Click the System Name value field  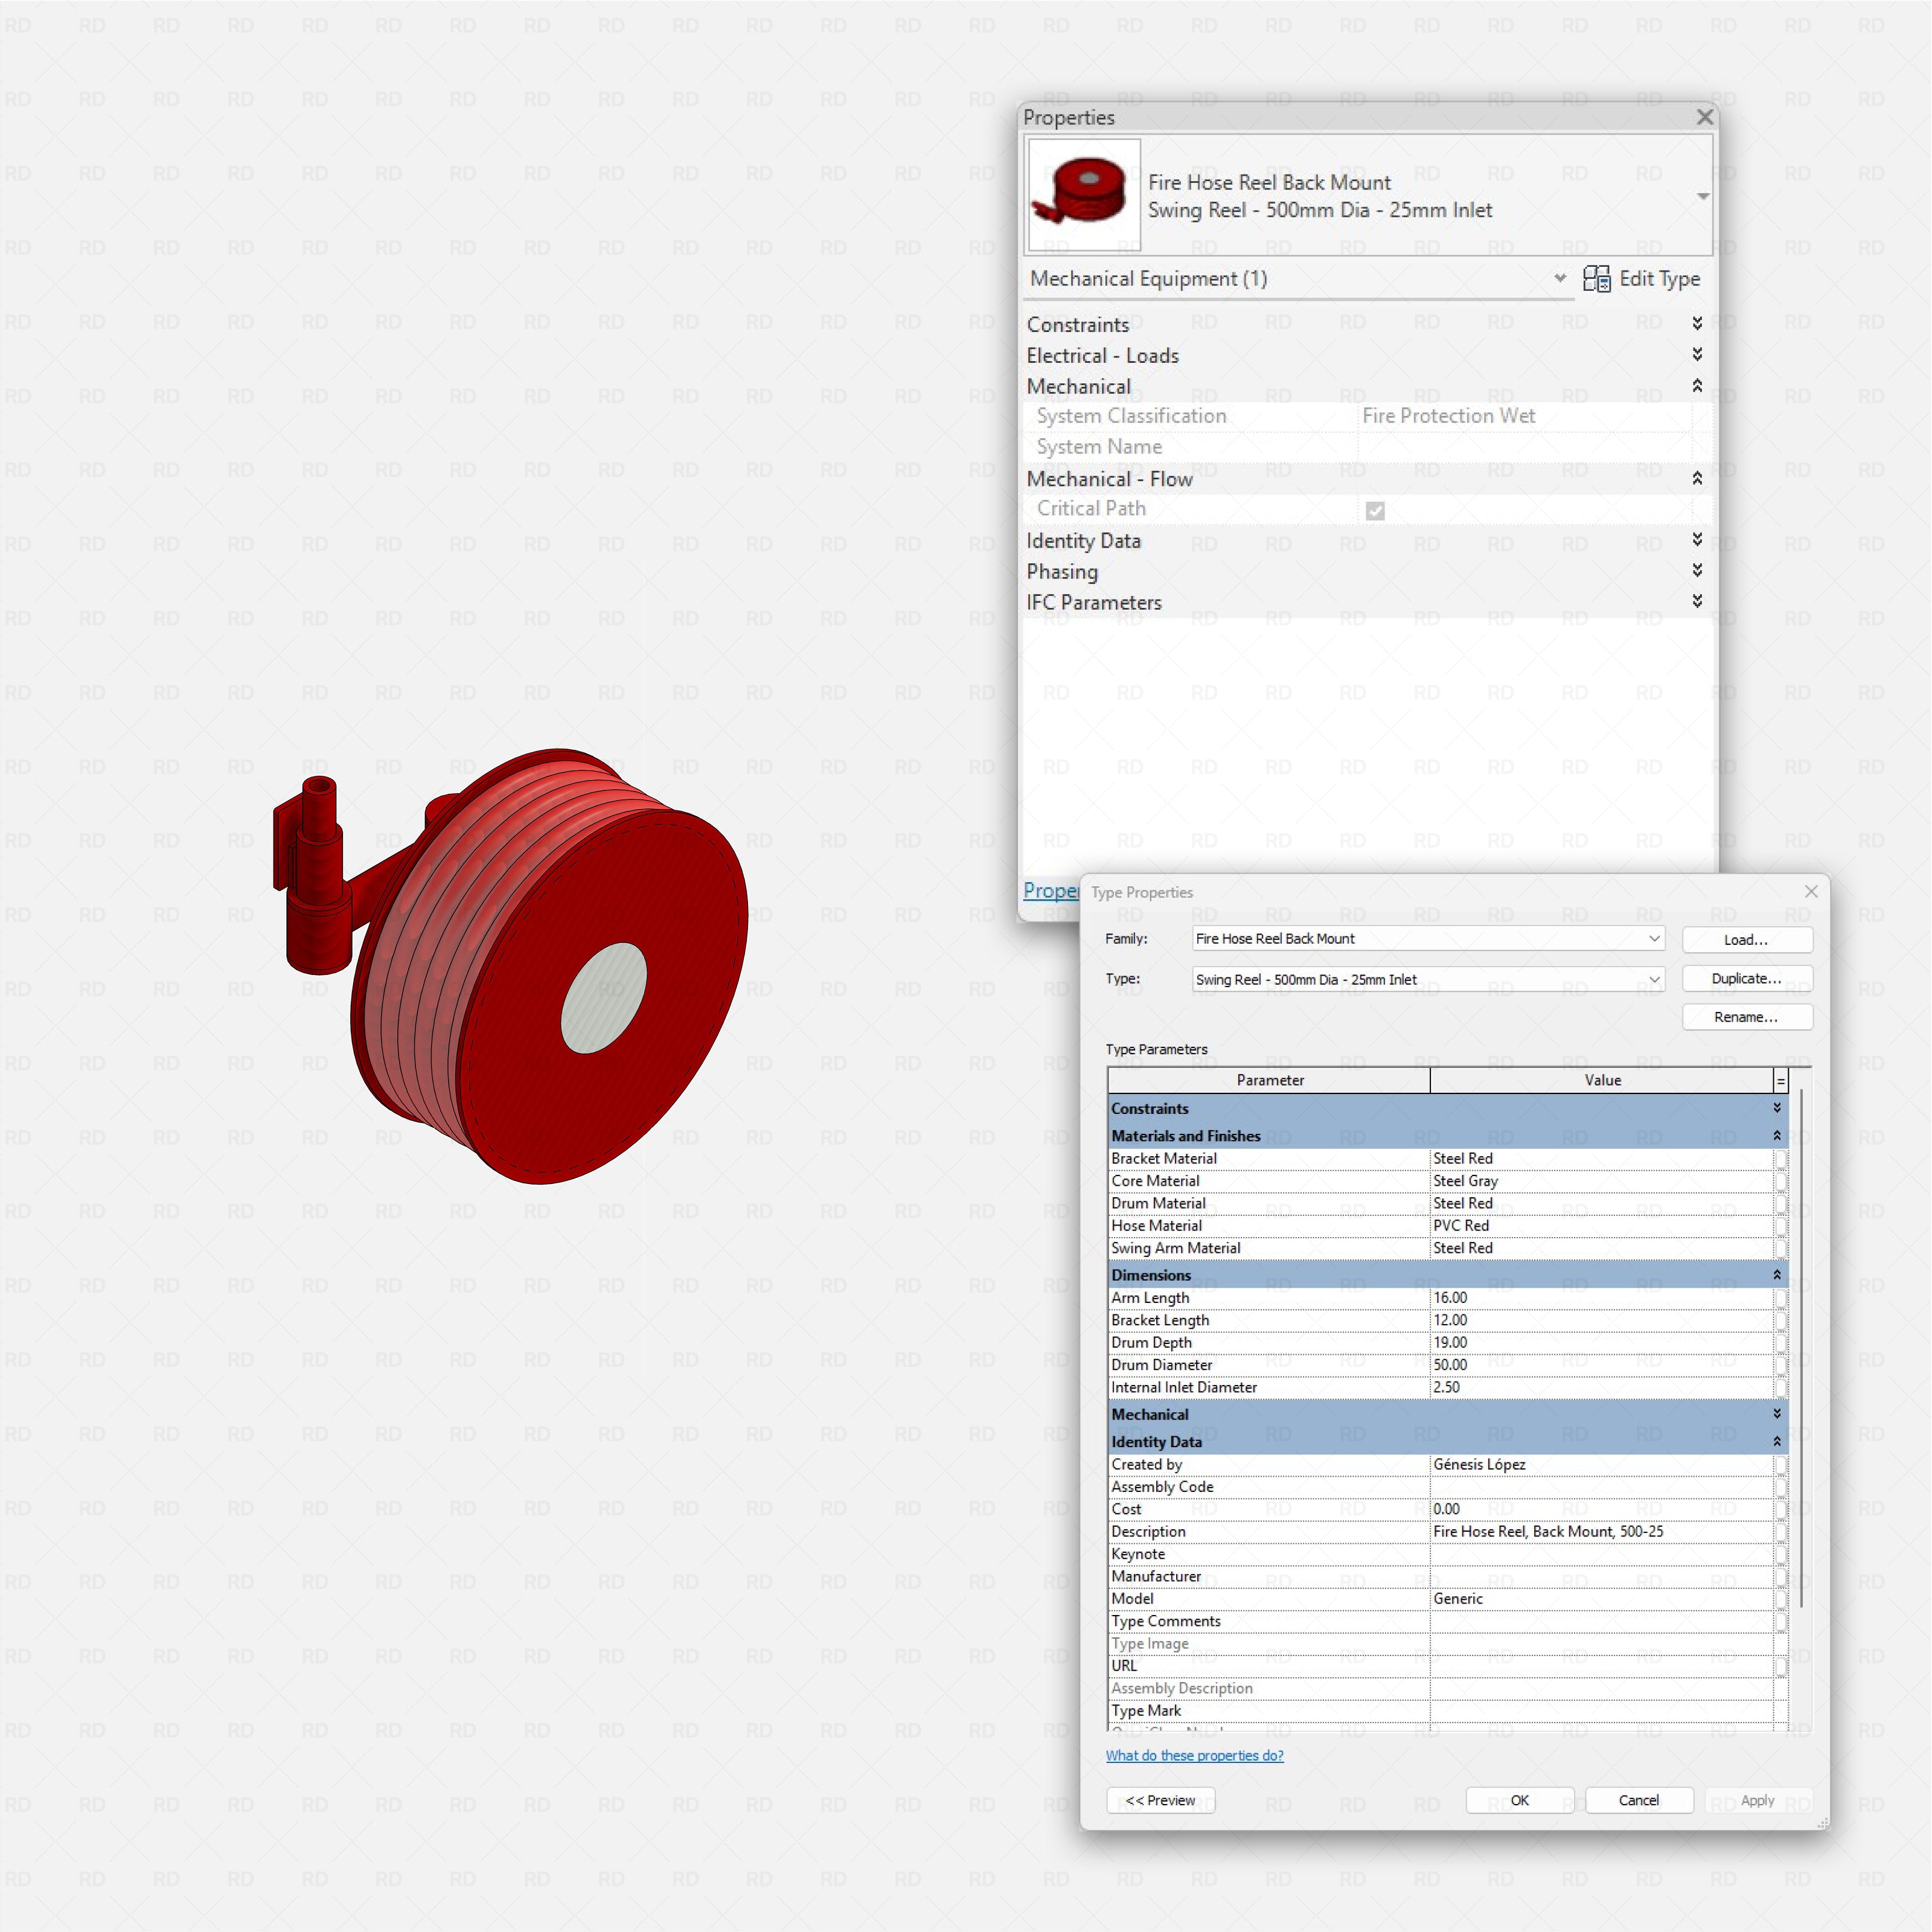pos(1525,447)
